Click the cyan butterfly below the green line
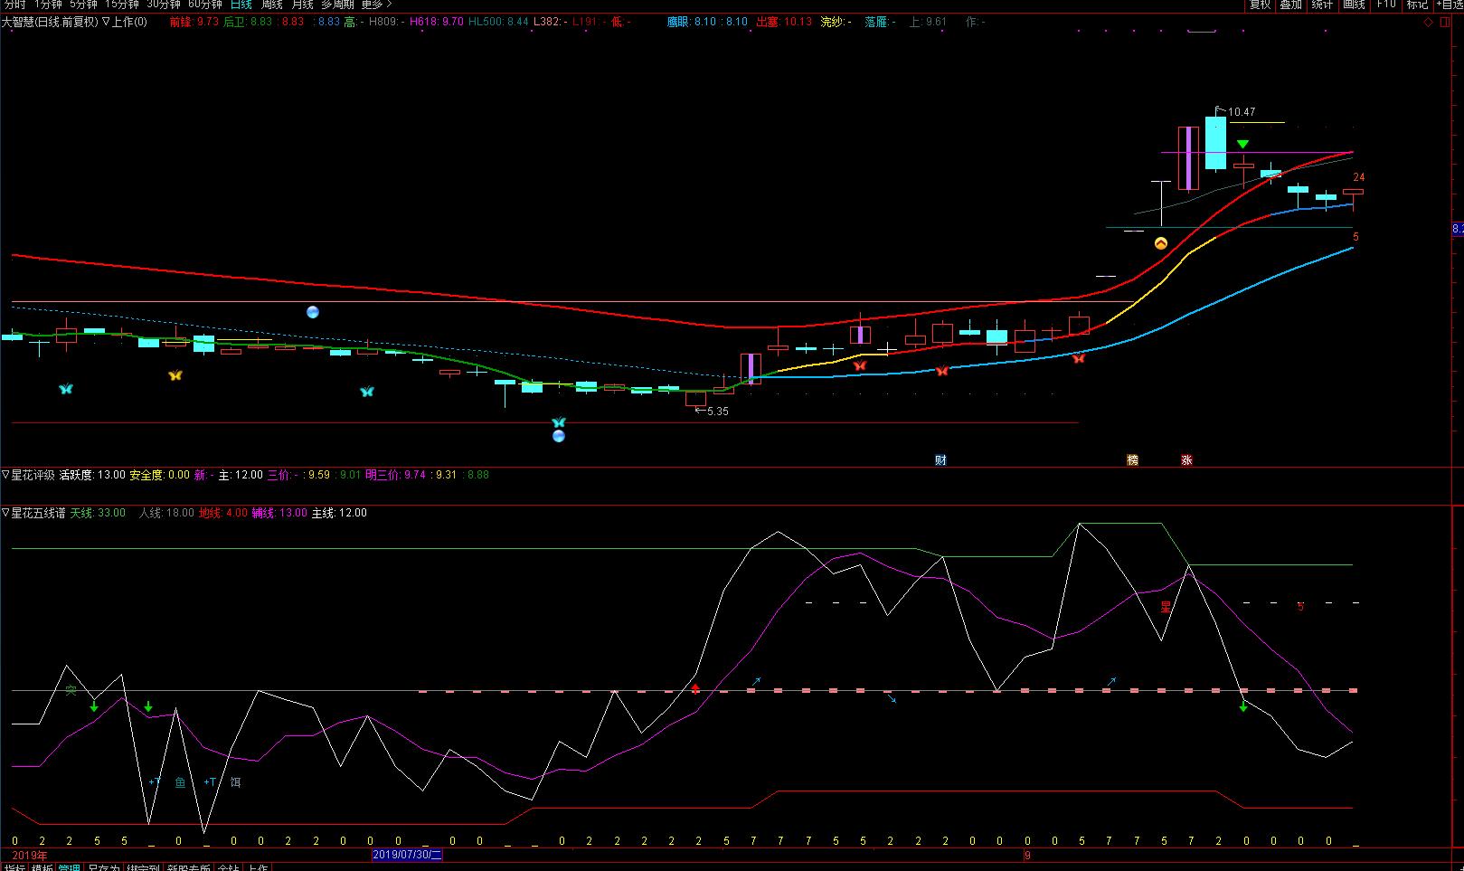 click(366, 392)
